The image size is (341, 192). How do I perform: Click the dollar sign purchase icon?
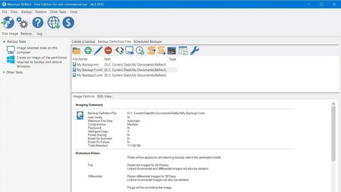(68, 23)
